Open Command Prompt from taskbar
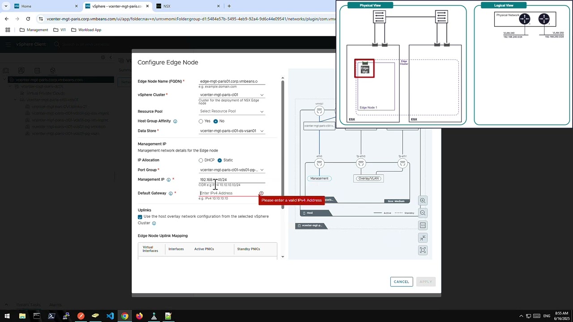 coord(37,316)
